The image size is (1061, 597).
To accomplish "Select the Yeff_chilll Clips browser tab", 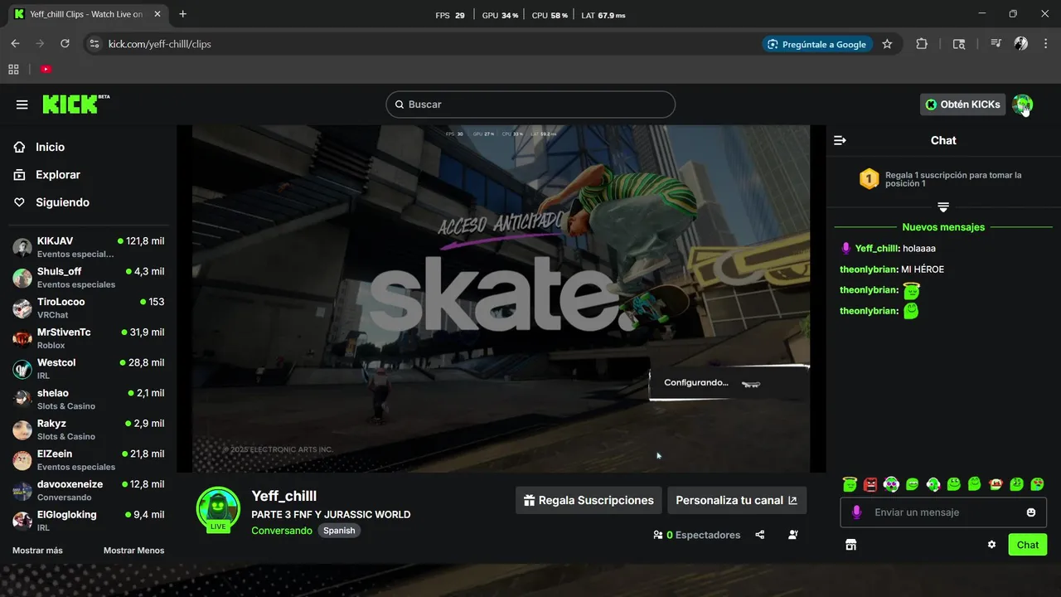I will tap(86, 14).
